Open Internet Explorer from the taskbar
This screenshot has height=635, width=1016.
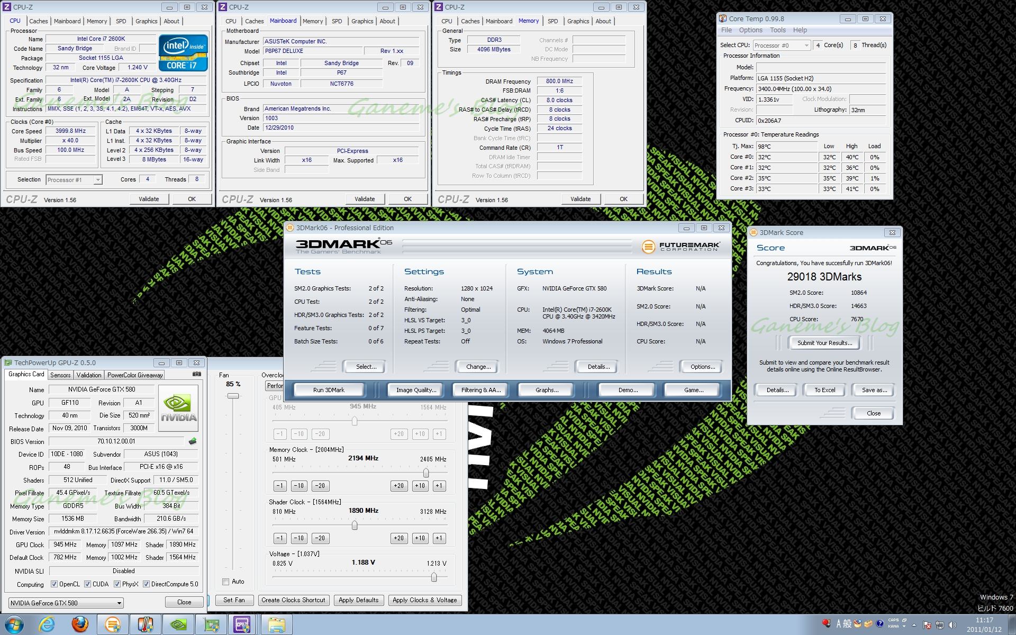47,624
